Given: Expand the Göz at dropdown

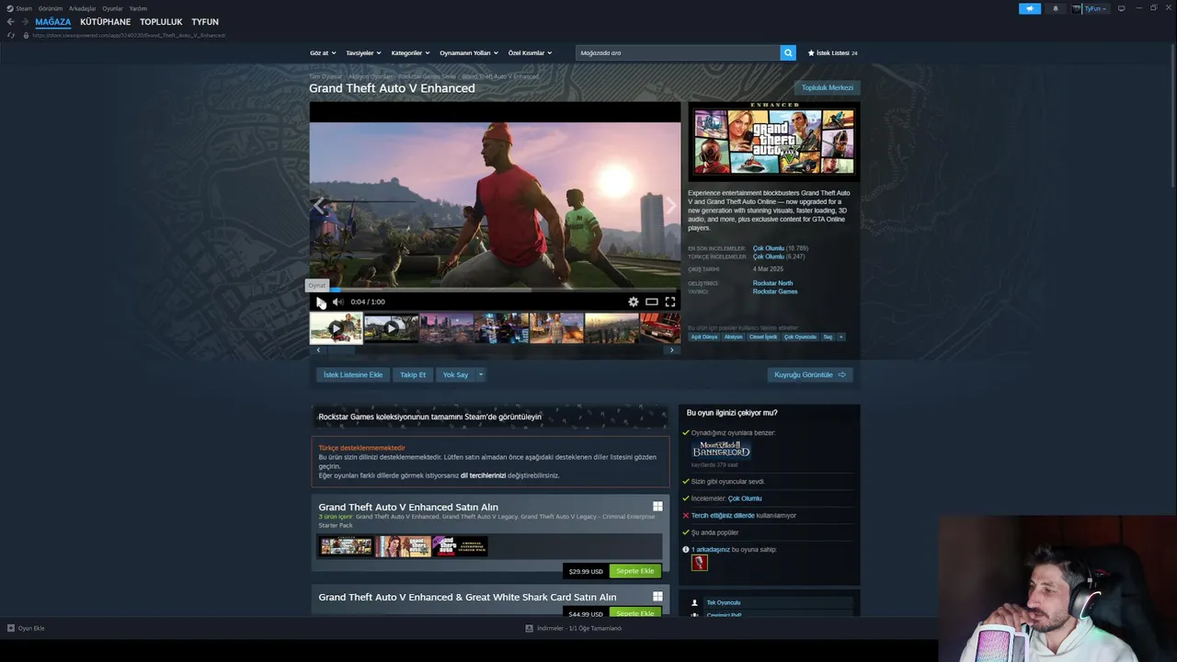Looking at the screenshot, I should coord(323,53).
